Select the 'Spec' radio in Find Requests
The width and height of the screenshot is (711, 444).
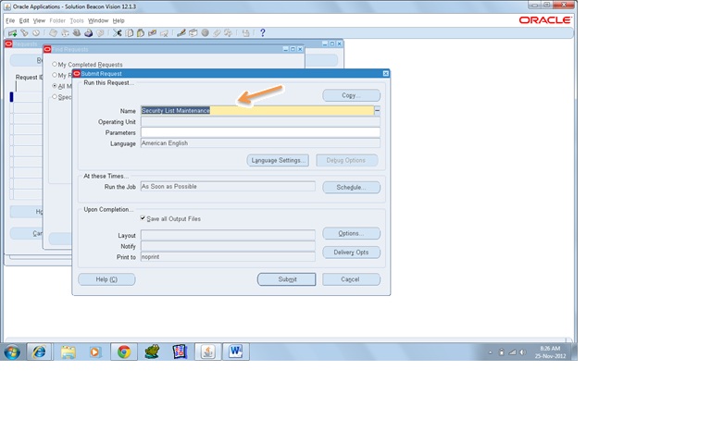point(55,96)
